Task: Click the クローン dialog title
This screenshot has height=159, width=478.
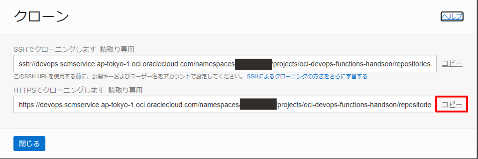Action: click(41, 17)
